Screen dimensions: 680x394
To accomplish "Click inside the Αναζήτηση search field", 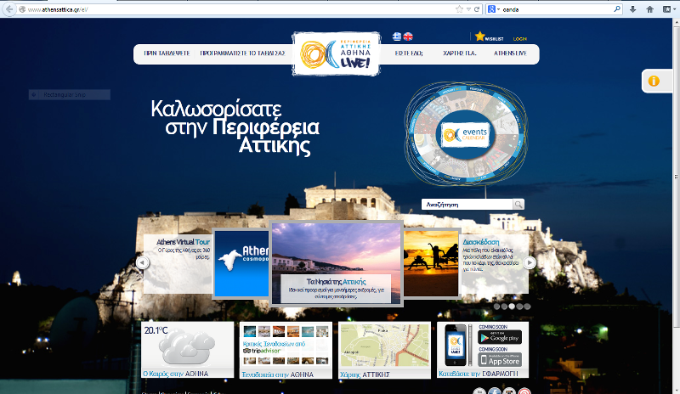I will 466,205.
